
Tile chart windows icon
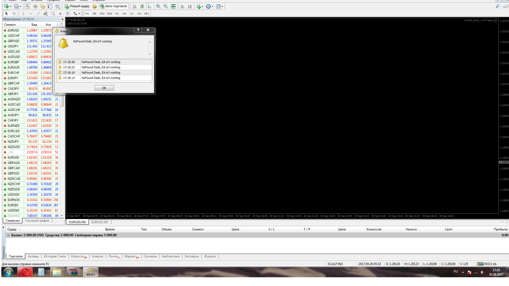[173, 6]
